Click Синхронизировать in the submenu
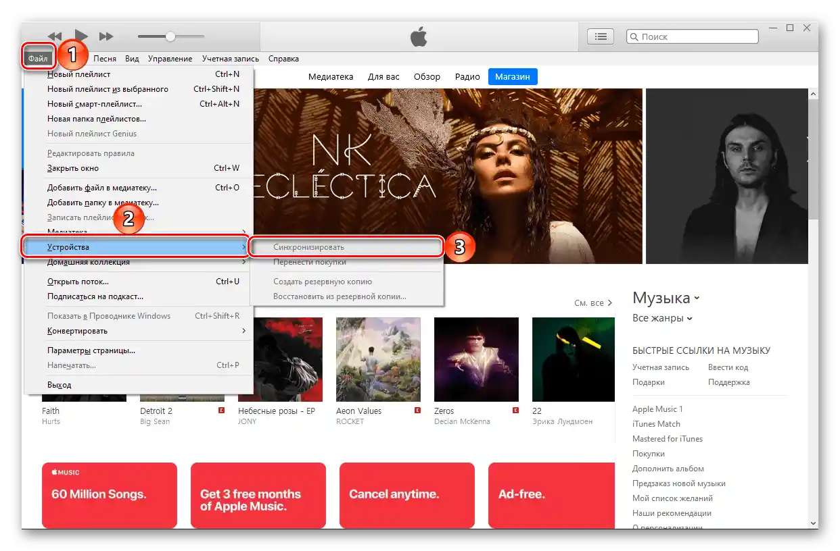The height and width of the screenshot is (551, 840). click(346, 247)
